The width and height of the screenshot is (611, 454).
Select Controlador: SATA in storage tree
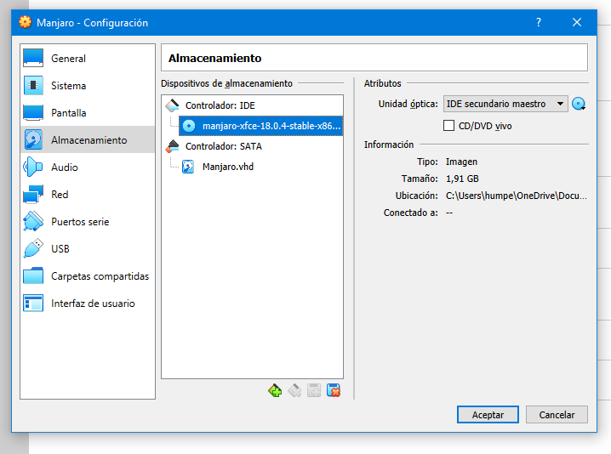pyautogui.click(x=224, y=146)
